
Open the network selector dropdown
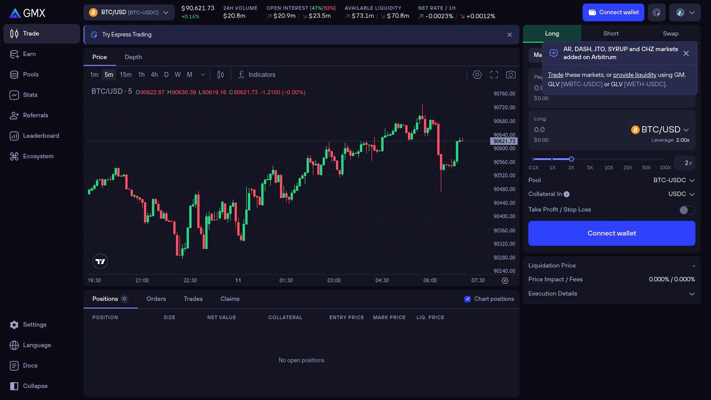(685, 12)
